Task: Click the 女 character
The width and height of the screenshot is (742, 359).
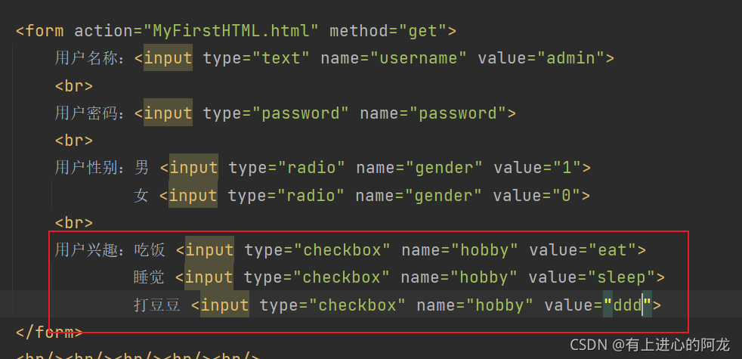Action: [141, 196]
